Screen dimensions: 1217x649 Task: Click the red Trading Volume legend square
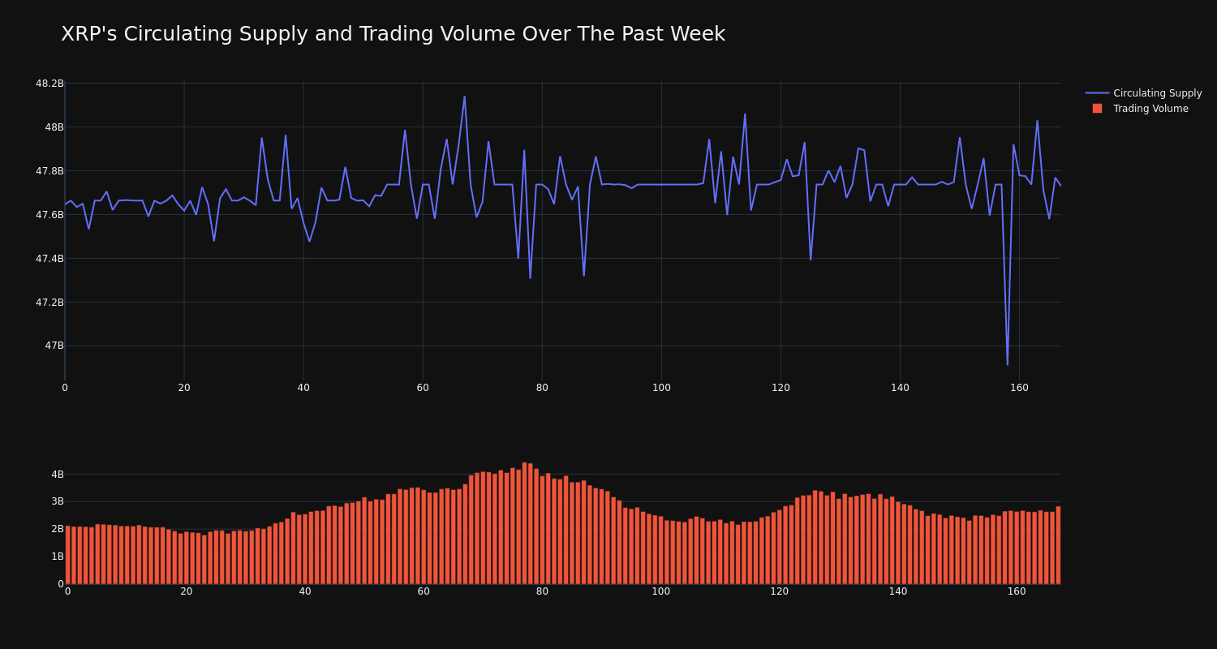click(x=1097, y=108)
